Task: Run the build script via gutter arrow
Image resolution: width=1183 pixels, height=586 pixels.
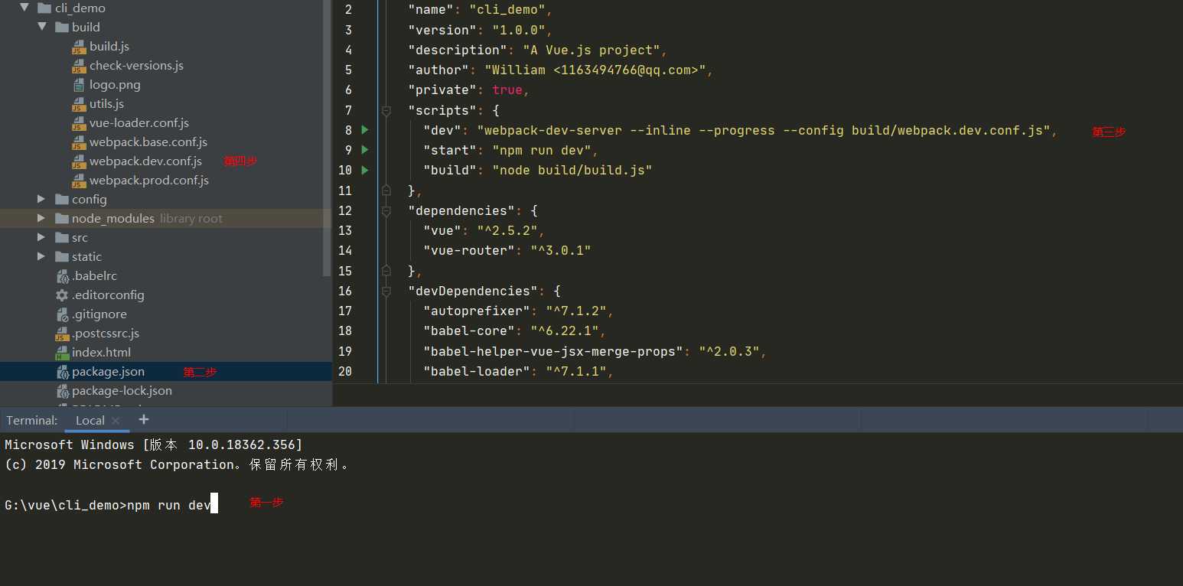Action: 365,170
